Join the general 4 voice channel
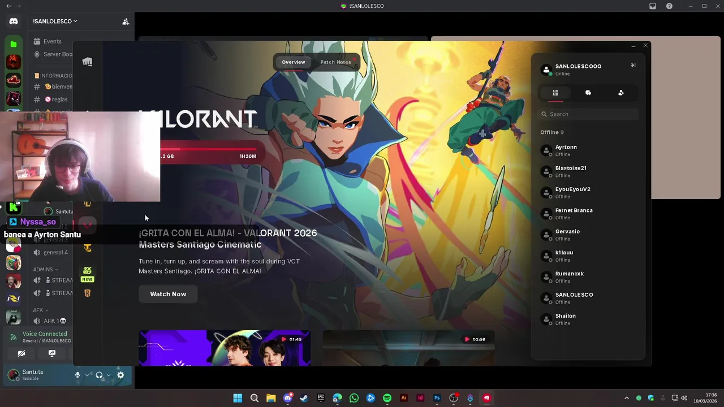This screenshot has height=407, width=724. (51, 253)
